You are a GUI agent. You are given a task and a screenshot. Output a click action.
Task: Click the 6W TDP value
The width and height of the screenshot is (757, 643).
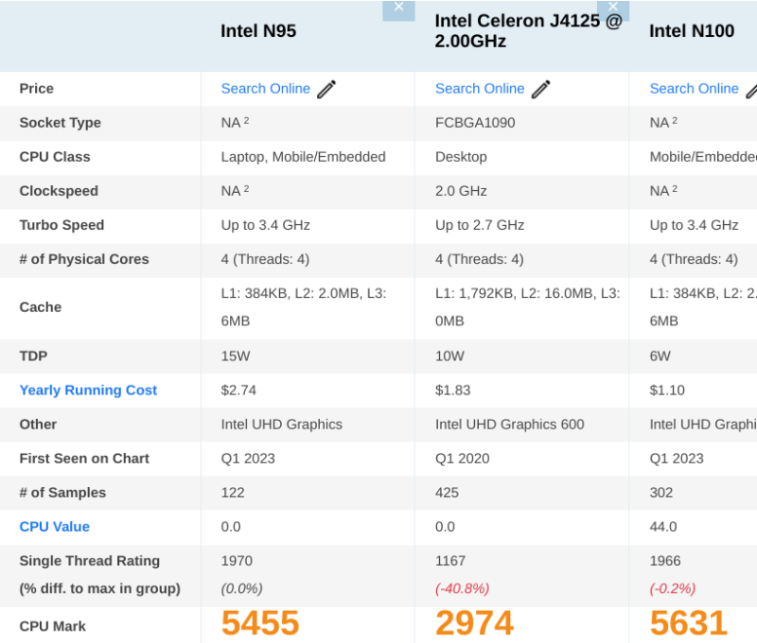coord(660,356)
